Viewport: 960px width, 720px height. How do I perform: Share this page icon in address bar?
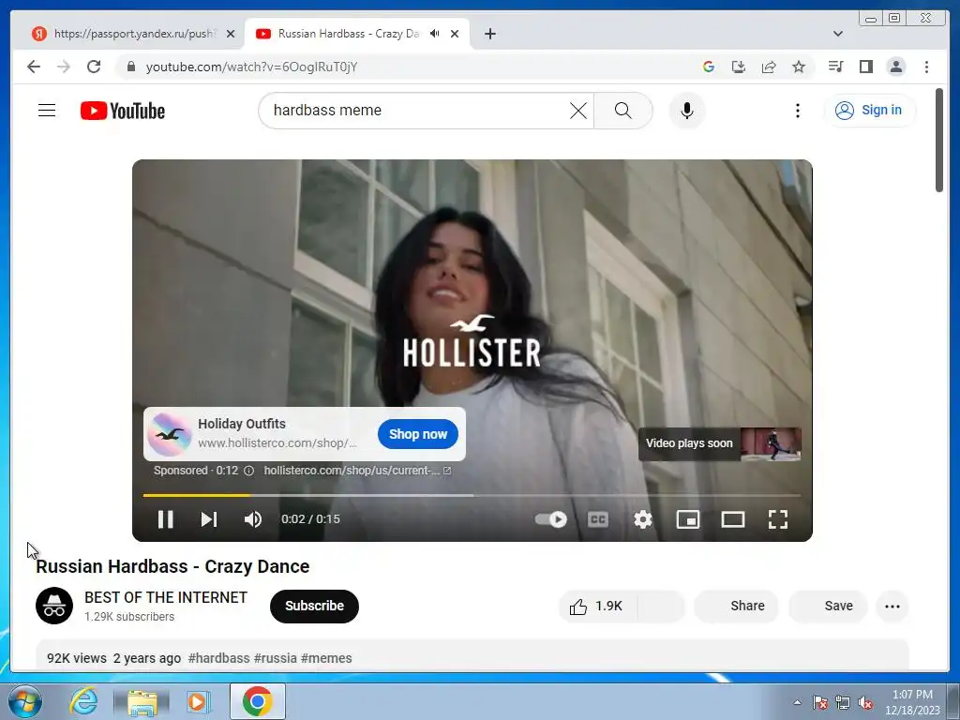(x=769, y=67)
